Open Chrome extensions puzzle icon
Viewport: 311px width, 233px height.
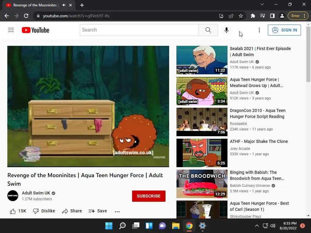(253, 16)
